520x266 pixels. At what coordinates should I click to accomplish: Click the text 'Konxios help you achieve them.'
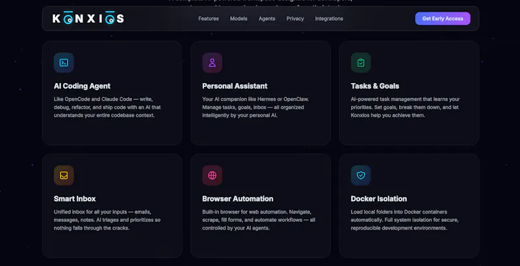pos(387,115)
